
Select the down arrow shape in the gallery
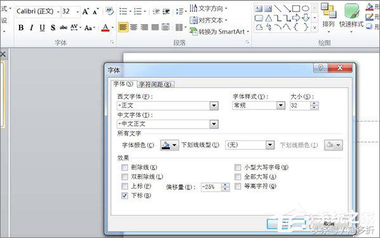pyautogui.click(x=306, y=18)
